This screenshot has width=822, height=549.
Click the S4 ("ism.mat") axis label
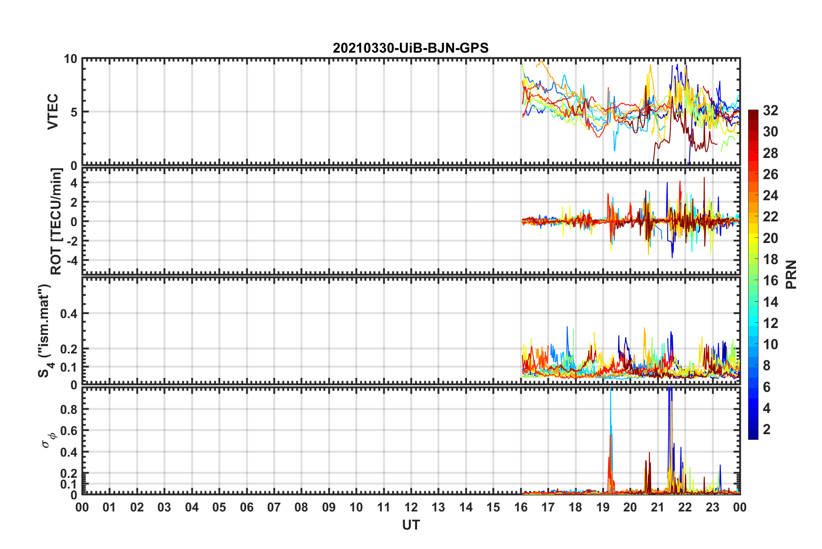click(45, 331)
